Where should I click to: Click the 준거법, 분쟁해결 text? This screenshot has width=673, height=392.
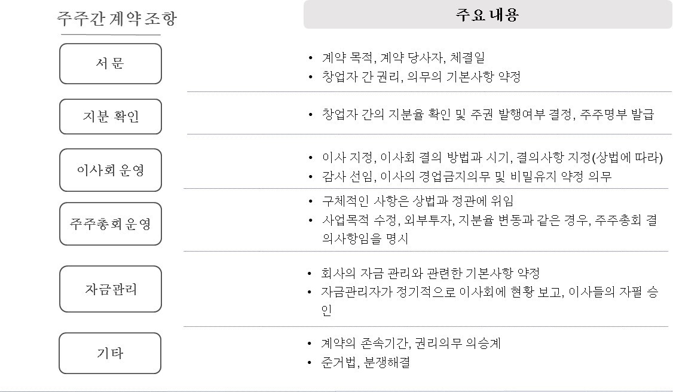[x=365, y=363]
